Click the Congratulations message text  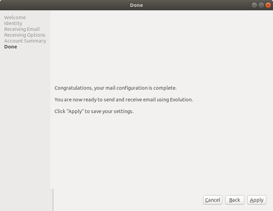(115, 88)
